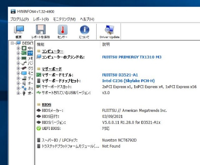Expand the drives (ディ) tree node
This screenshot has height=165, width=200.
tap(18, 78)
